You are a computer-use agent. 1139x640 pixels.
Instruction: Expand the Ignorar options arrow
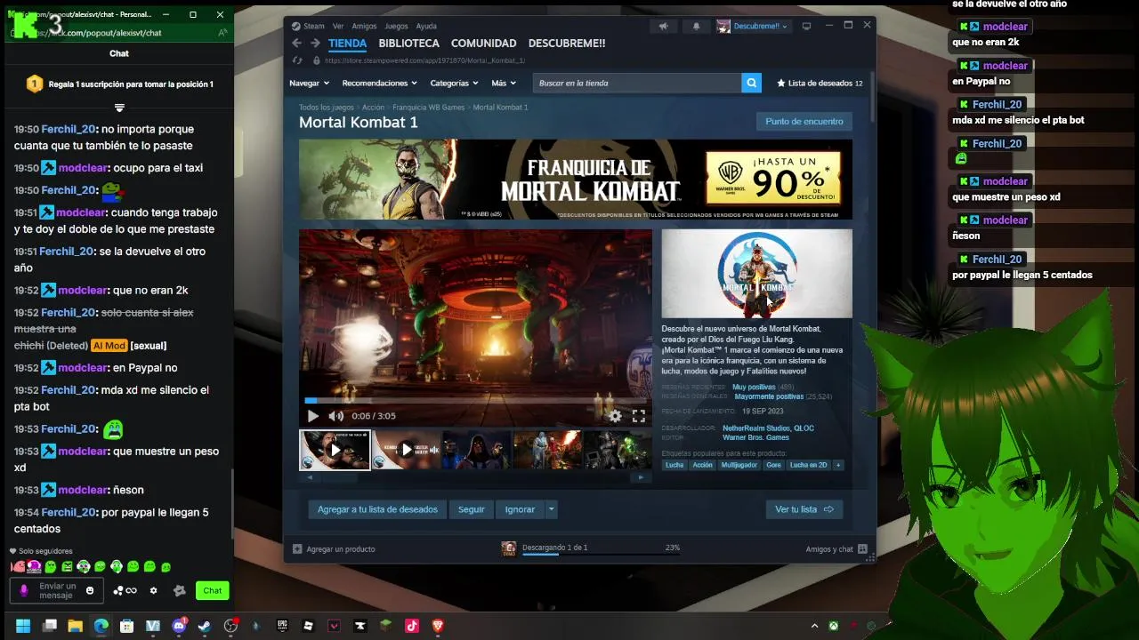552,509
